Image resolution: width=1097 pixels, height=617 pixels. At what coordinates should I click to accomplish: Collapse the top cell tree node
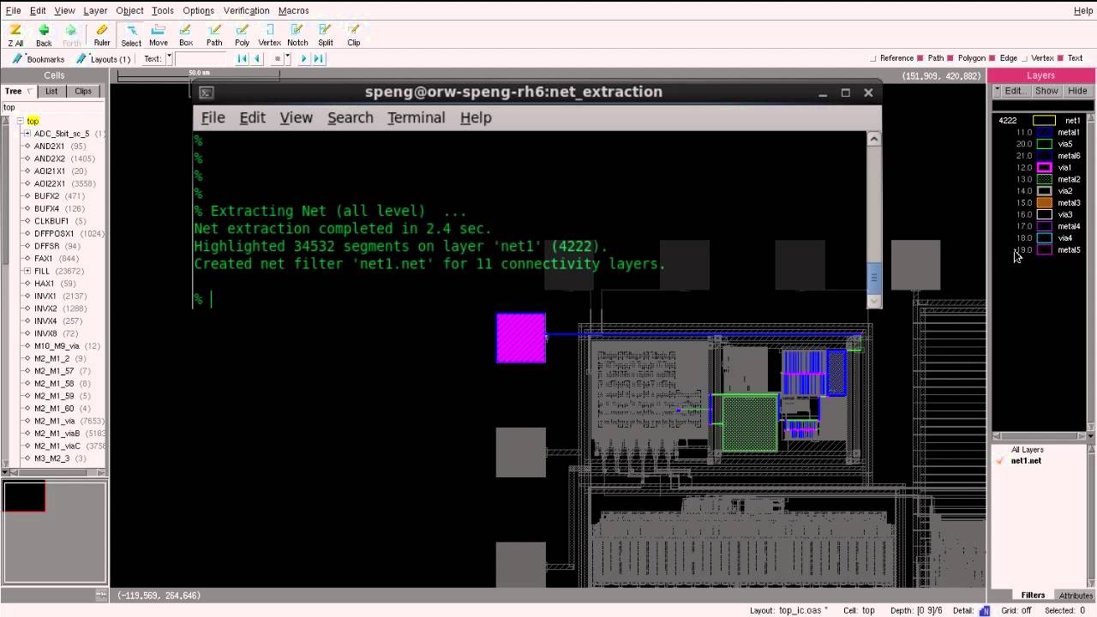click(x=20, y=121)
